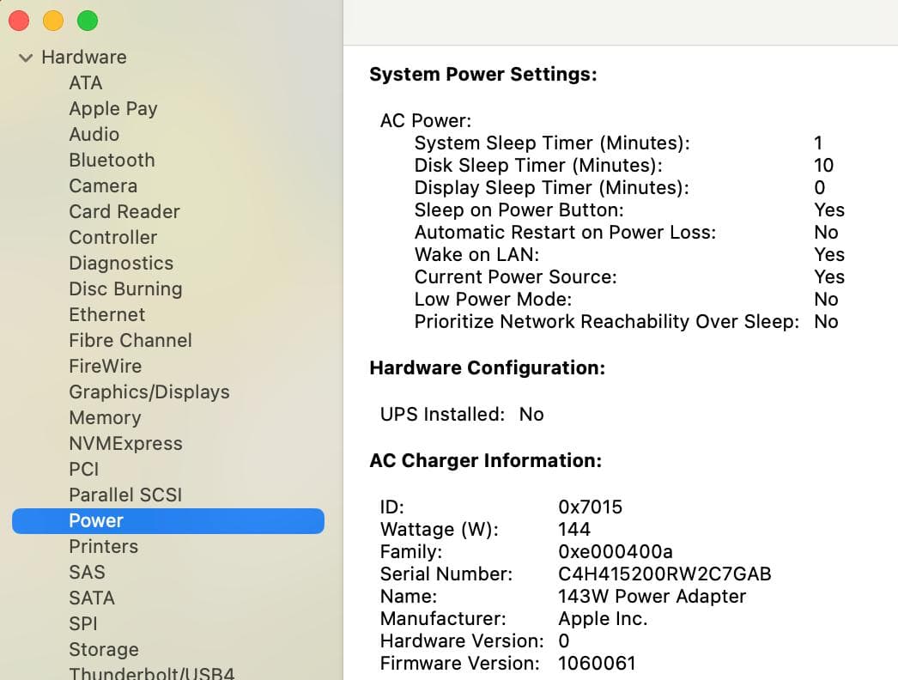View Disc Burning information

[x=125, y=288]
